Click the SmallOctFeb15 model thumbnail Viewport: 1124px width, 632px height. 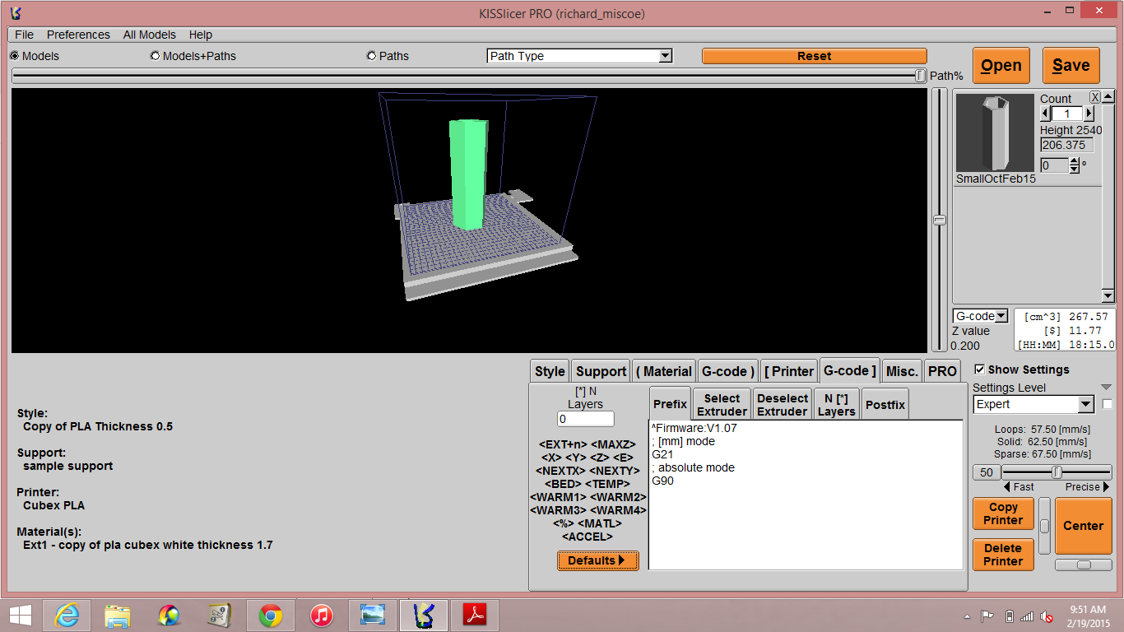pyautogui.click(x=995, y=132)
